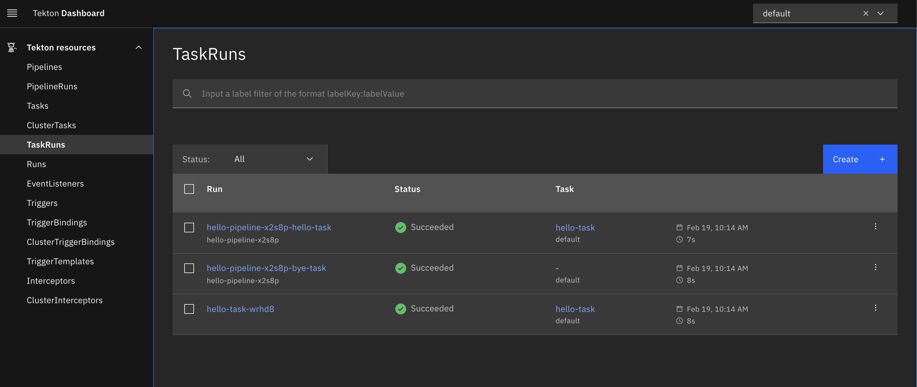Open the hamburger side navigation menu

click(12, 13)
